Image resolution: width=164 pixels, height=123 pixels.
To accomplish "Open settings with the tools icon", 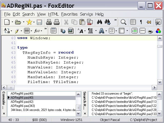I will point(158,22).
